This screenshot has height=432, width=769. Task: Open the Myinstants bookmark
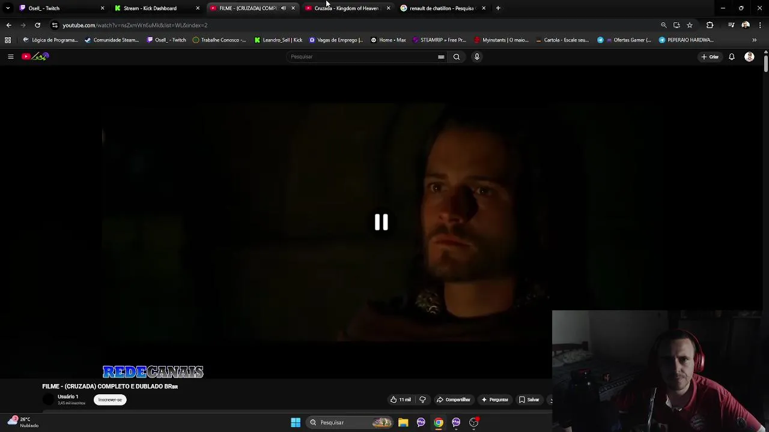click(502, 40)
